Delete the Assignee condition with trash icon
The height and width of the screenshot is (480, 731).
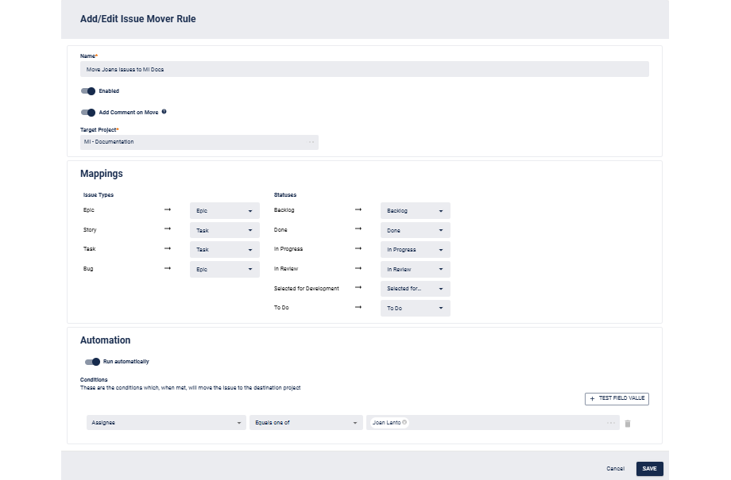(628, 423)
